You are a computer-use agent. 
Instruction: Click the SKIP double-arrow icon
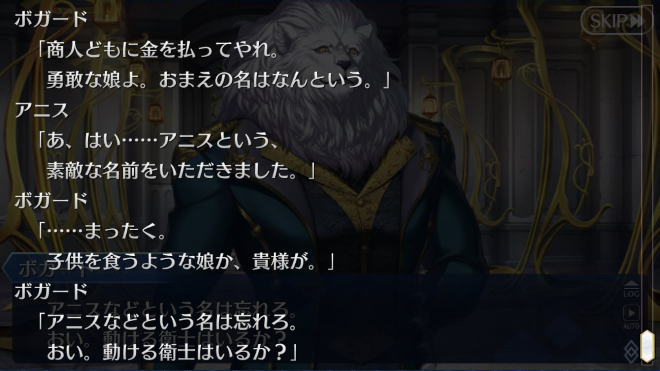[x=638, y=21]
